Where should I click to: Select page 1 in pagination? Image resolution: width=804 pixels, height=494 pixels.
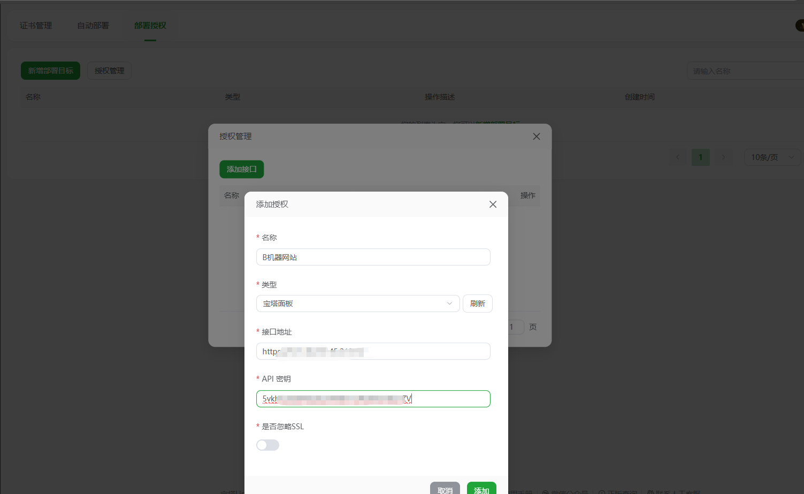coord(700,157)
